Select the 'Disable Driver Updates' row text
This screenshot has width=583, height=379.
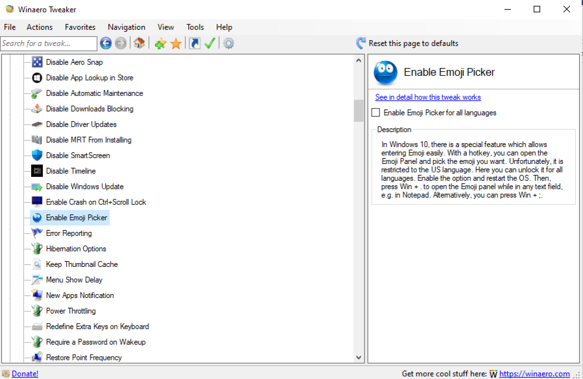pos(81,124)
